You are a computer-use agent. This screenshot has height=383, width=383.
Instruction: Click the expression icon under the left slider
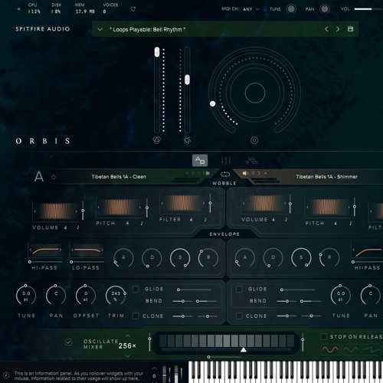pos(157,140)
